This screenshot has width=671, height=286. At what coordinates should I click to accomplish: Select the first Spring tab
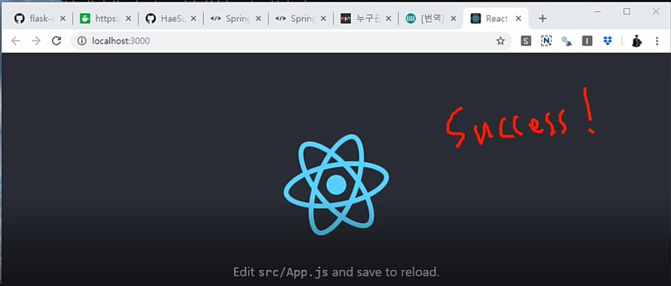tap(236, 19)
